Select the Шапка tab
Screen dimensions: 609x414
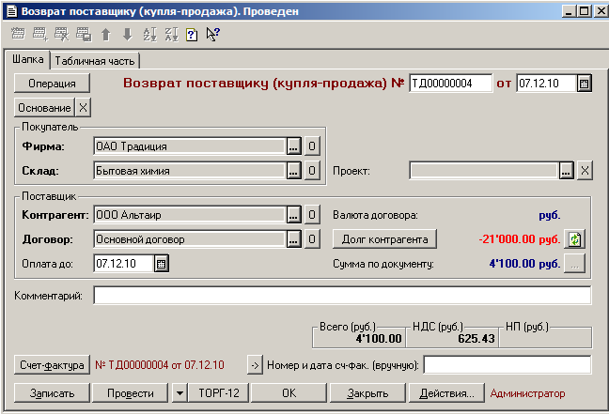[x=27, y=60]
